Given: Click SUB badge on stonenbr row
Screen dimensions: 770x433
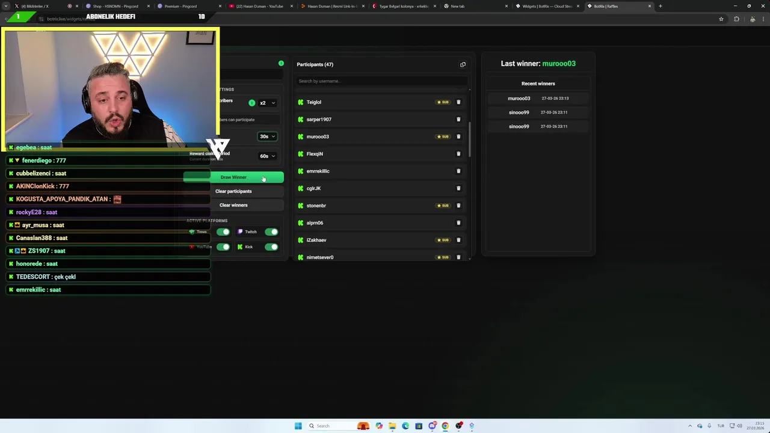Looking at the screenshot, I should 443,206.
